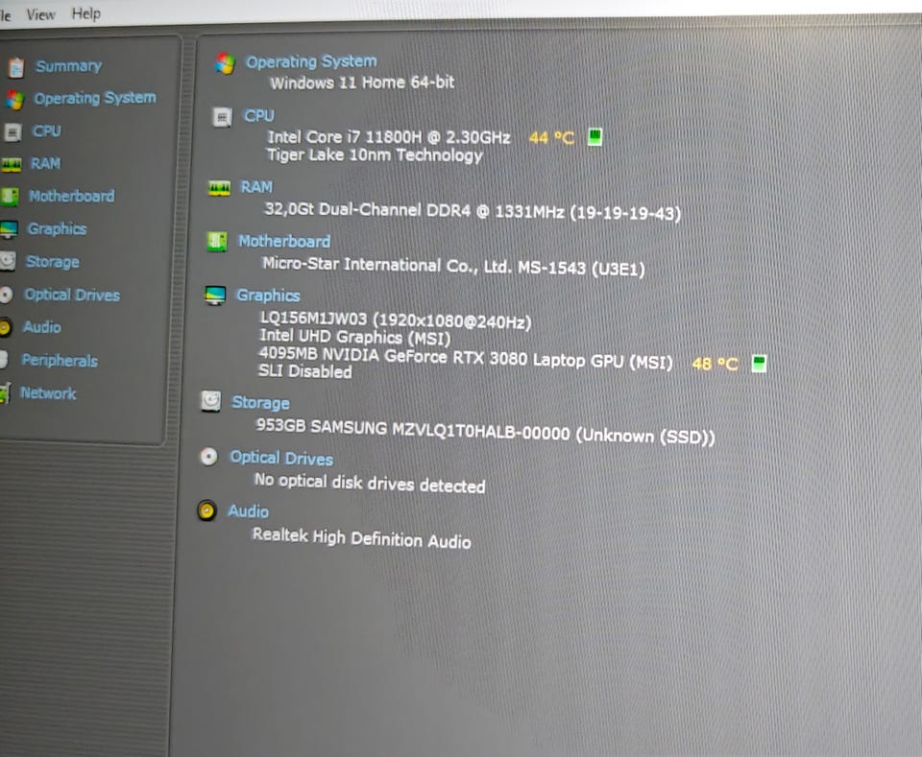Click the RAM stick icon in sidebar

[12, 165]
